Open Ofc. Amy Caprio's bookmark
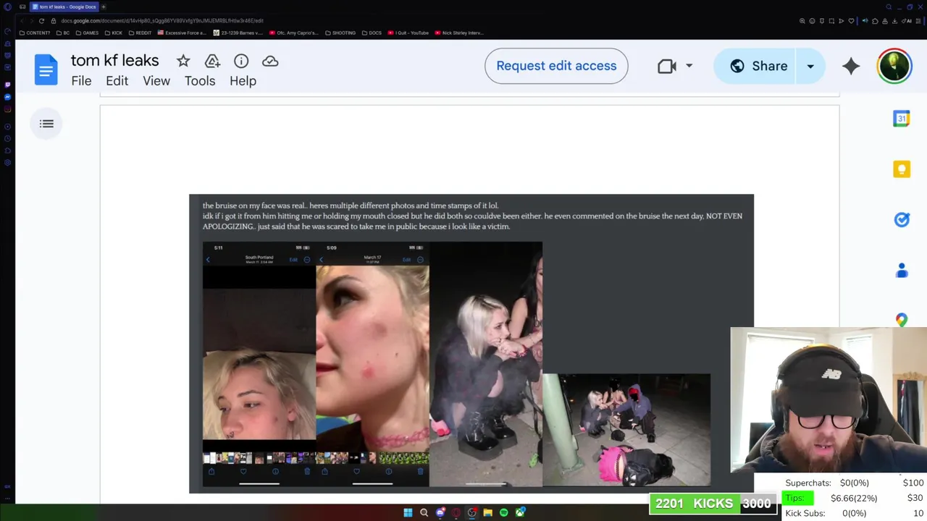 click(x=294, y=33)
